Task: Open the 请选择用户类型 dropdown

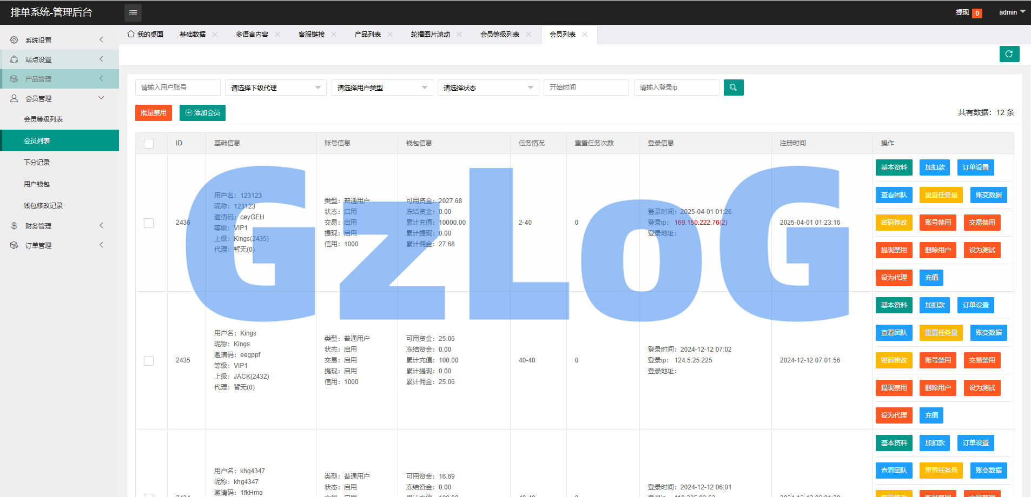Action: coord(382,88)
